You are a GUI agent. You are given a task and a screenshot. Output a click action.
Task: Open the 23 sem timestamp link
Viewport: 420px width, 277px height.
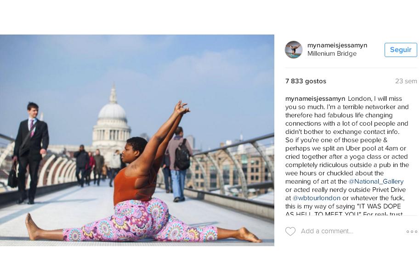click(x=406, y=81)
